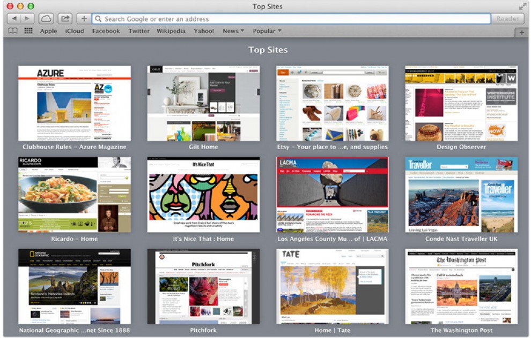The image size is (531, 338).
Task: Open the Etsy top site thumbnail
Action: (332, 103)
